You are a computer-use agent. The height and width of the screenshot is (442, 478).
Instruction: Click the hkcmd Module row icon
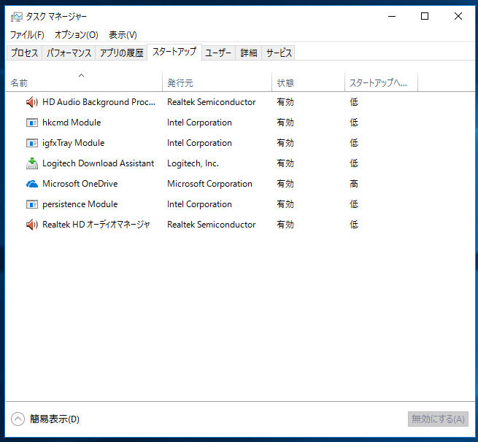(x=32, y=123)
